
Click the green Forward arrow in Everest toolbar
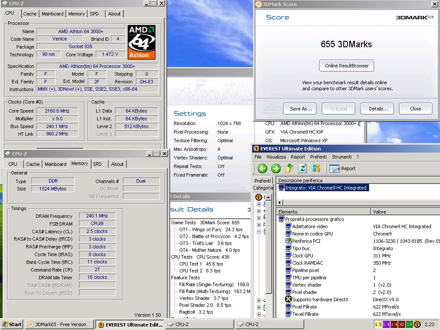click(275, 168)
